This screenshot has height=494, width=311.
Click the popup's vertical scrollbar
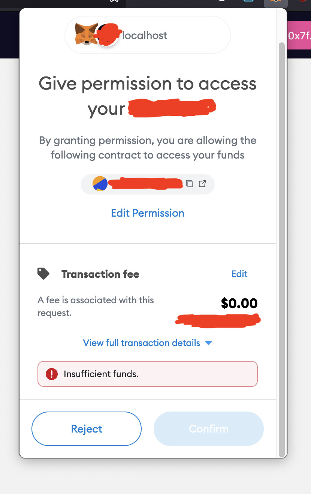[x=281, y=225]
